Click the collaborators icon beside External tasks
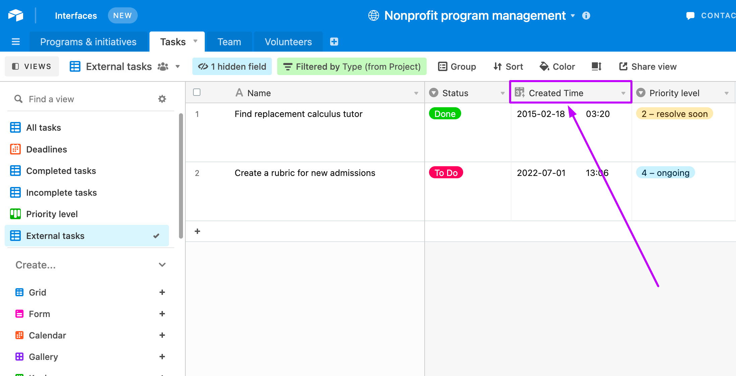Image resolution: width=736 pixels, height=376 pixels. click(163, 67)
